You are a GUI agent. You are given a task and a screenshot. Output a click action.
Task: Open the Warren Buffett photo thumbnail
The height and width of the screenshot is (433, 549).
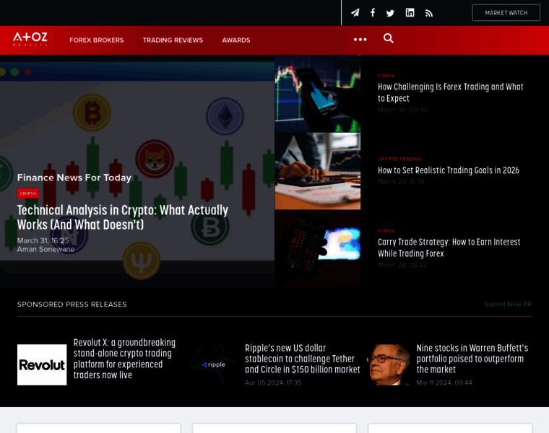point(389,364)
